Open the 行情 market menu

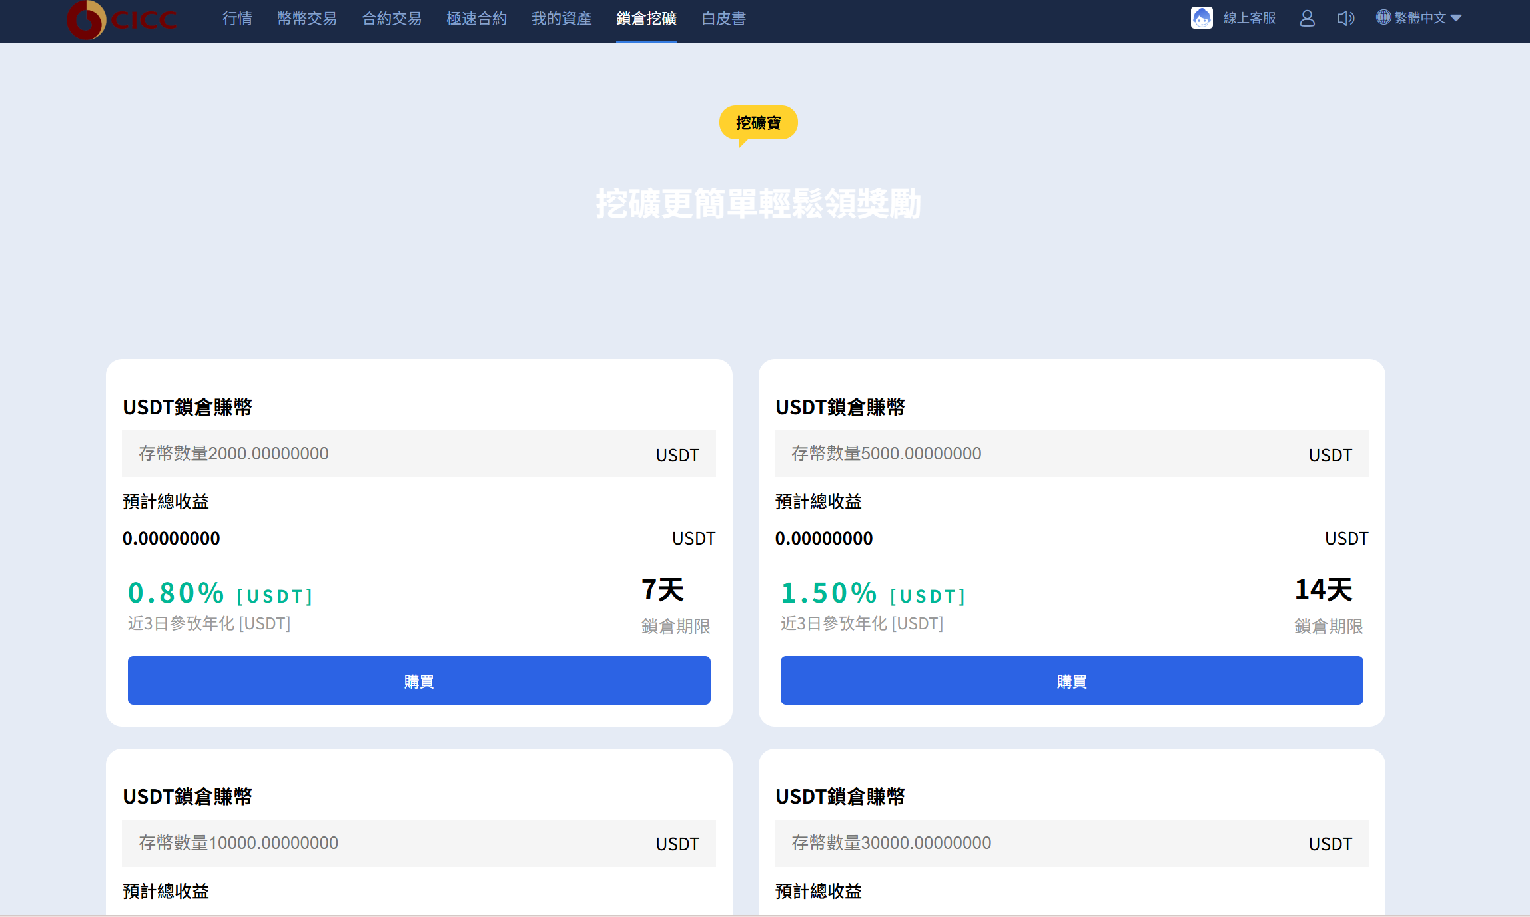click(x=237, y=19)
